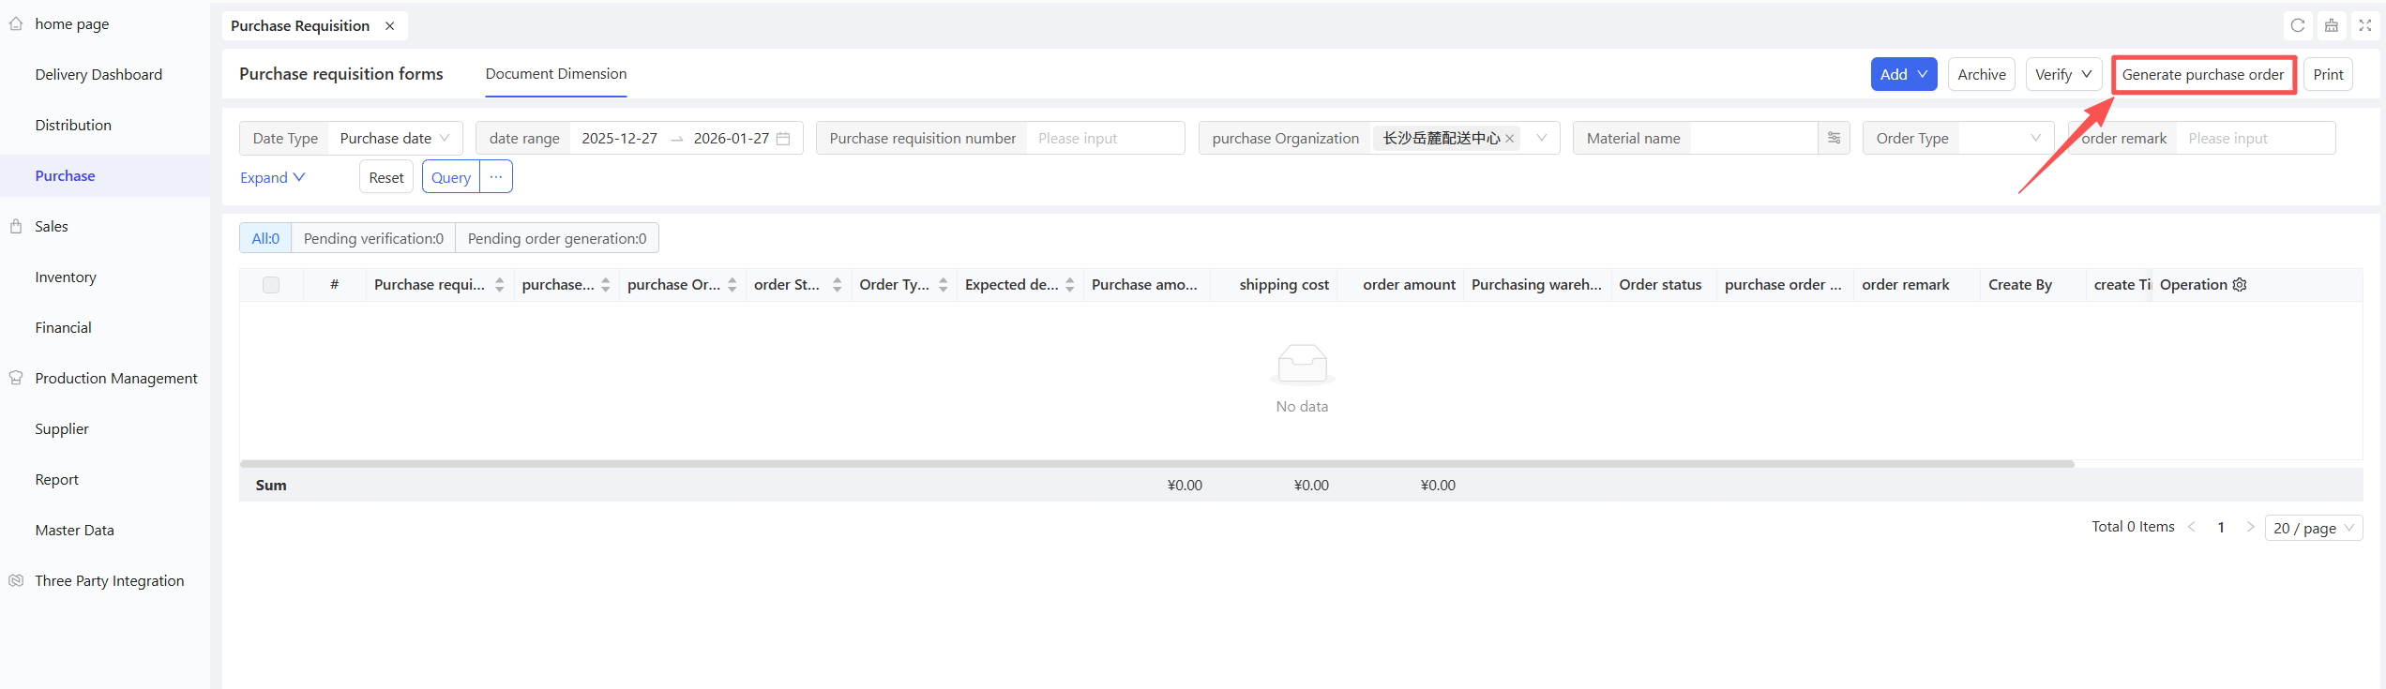This screenshot has width=2386, height=689.
Task: Close the Purchase Requisition tab
Action: point(390,26)
